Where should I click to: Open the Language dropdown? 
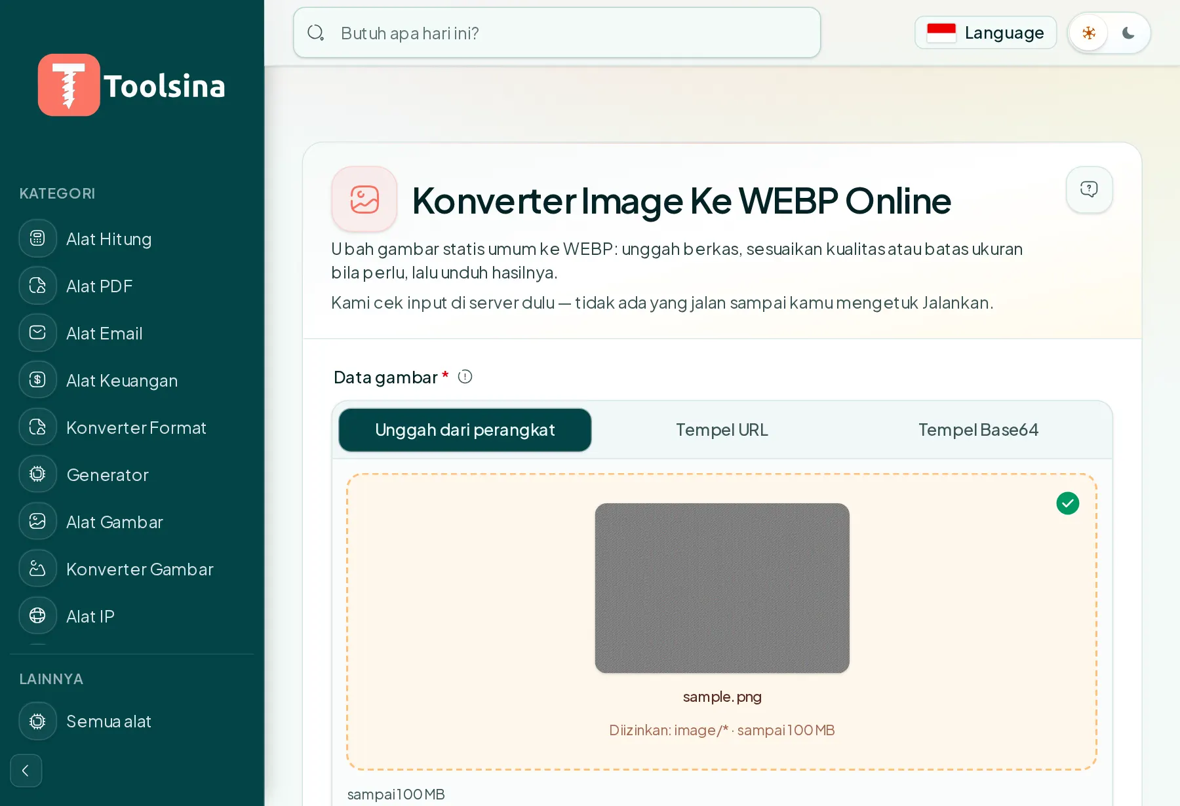[x=985, y=33]
